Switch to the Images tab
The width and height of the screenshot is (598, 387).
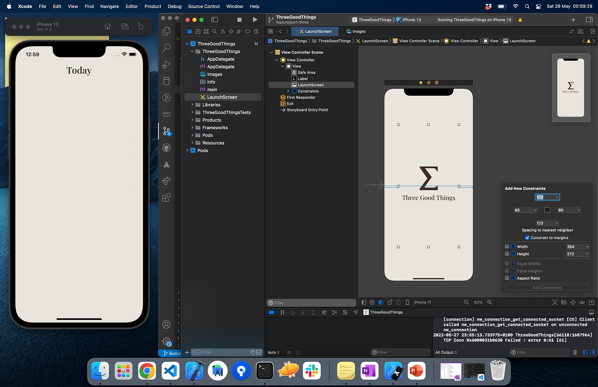pos(356,31)
